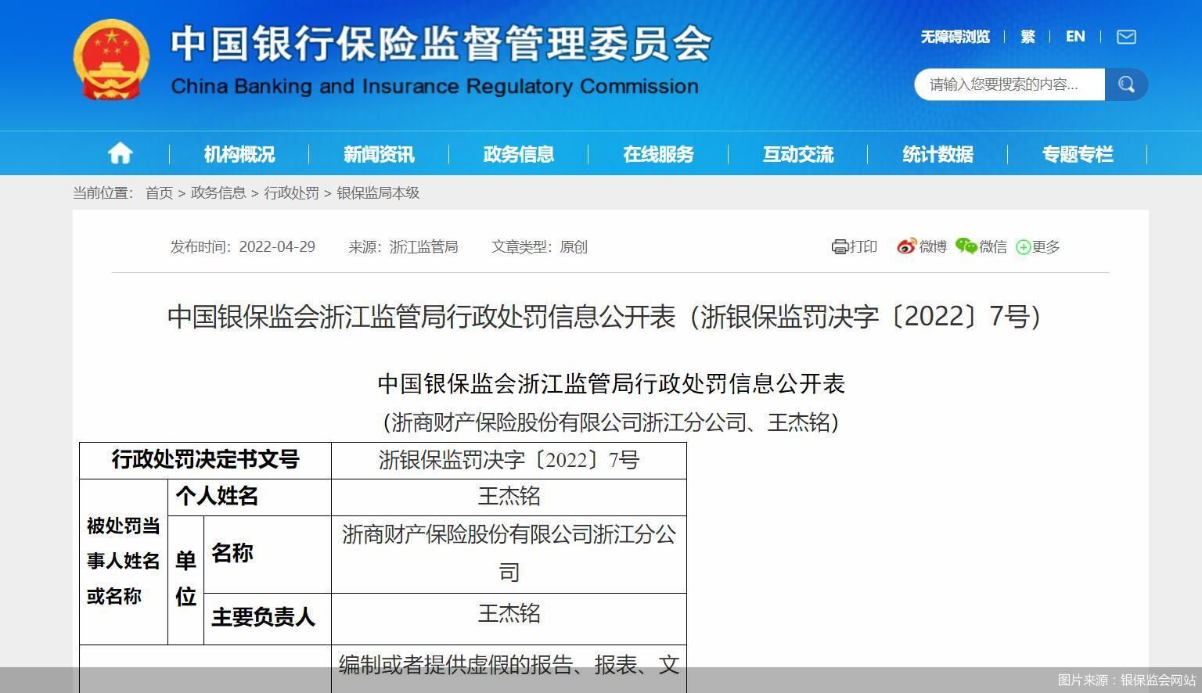Open 在线服务 menu

point(658,154)
